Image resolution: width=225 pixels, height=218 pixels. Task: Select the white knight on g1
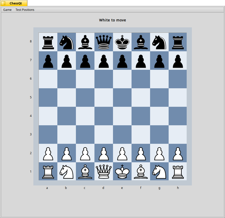pyautogui.click(x=159, y=171)
